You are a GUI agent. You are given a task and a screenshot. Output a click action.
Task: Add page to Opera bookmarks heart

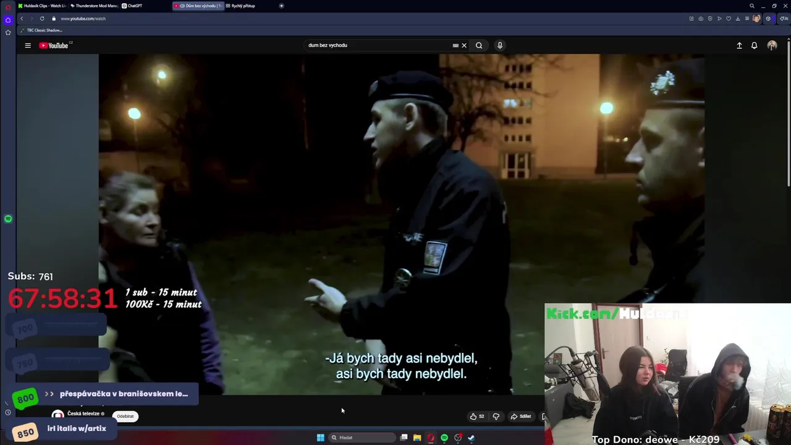click(x=729, y=19)
